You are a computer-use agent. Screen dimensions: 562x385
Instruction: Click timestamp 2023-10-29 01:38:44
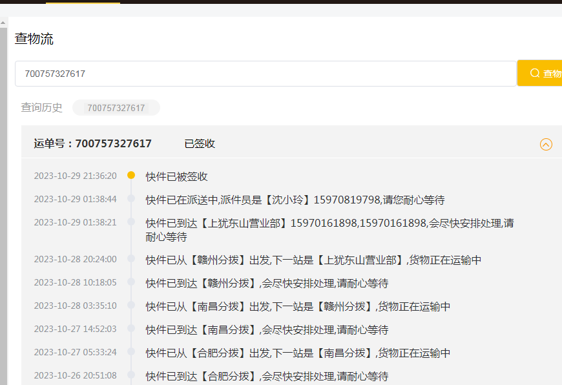pos(76,200)
